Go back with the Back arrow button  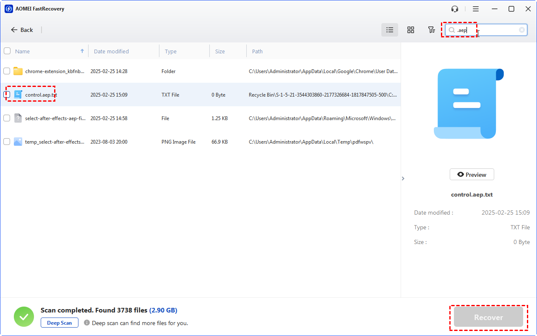(22, 30)
